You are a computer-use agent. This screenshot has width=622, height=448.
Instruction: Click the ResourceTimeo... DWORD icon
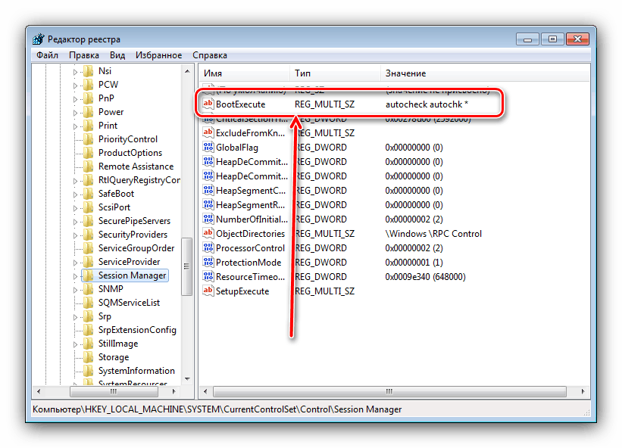pyautogui.click(x=208, y=276)
